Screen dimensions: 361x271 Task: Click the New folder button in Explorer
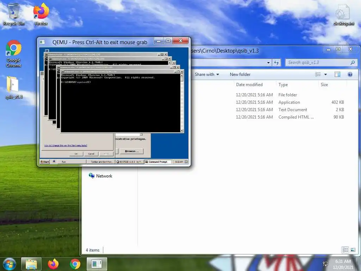tap(240, 74)
